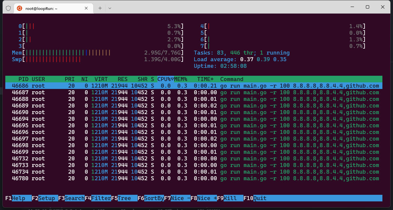The width and height of the screenshot is (393, 210).
Task: Sort by Command column header
Action: (232, 79)
